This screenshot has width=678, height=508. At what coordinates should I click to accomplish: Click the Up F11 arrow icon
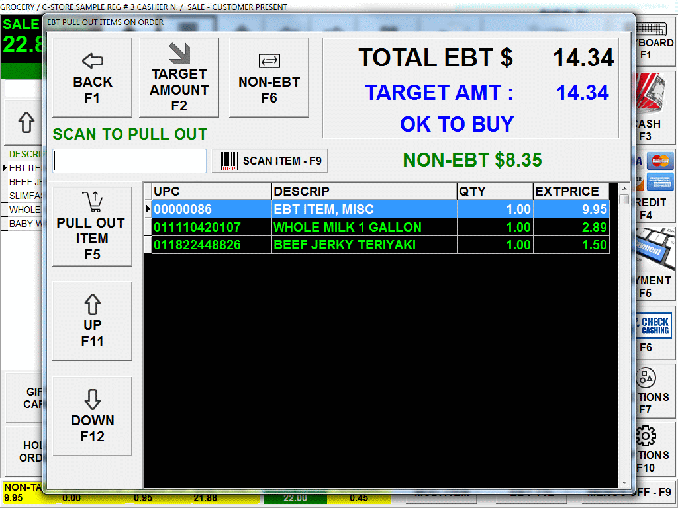[x=92, y=304]
